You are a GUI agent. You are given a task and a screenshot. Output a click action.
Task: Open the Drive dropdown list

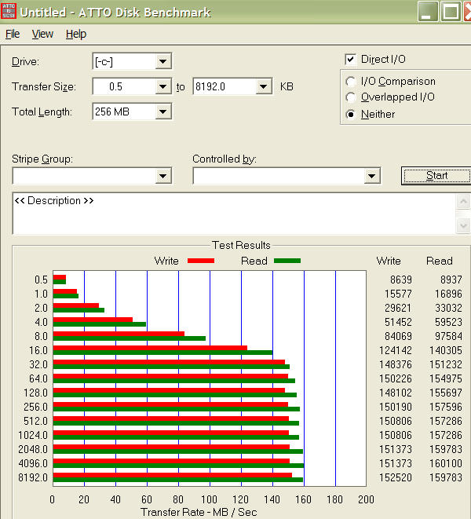tap(162, 61)
